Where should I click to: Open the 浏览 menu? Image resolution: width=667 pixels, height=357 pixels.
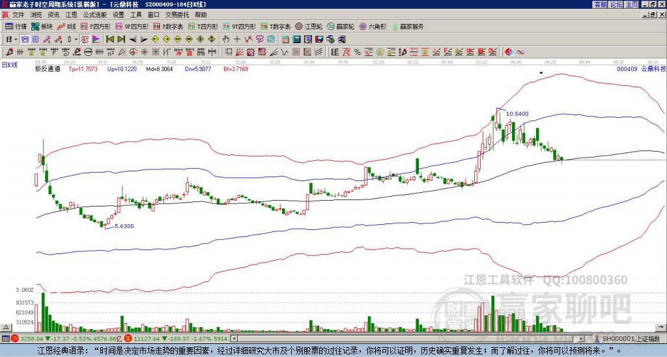pyautogui.click(x=36, y=15)
